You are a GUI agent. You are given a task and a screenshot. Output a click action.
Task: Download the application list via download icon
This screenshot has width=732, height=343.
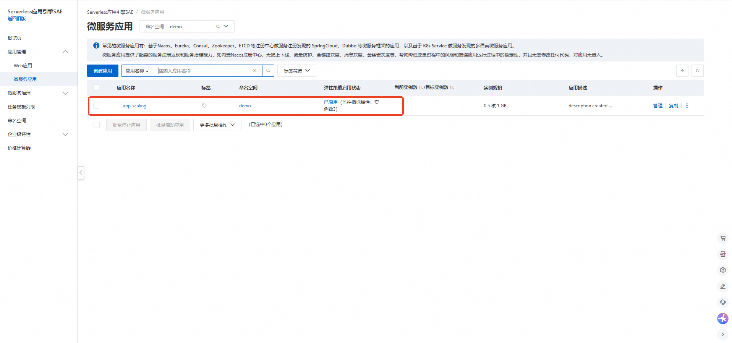coord(682,71)
